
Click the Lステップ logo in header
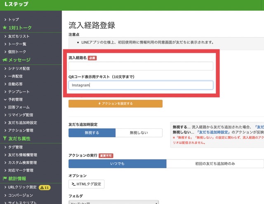pos(16,5)
